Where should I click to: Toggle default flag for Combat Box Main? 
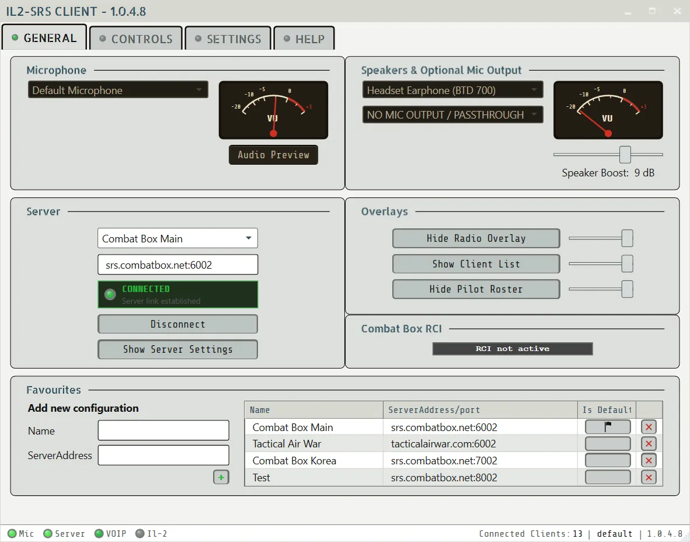tap(608, 426)
